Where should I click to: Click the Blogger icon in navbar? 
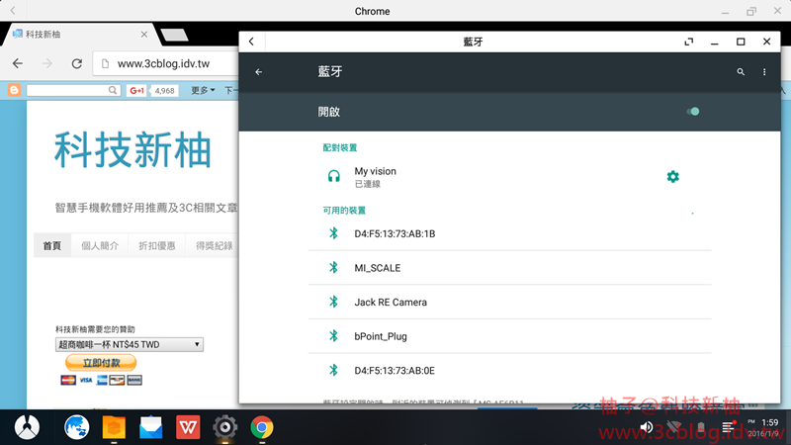click(14, 90)
